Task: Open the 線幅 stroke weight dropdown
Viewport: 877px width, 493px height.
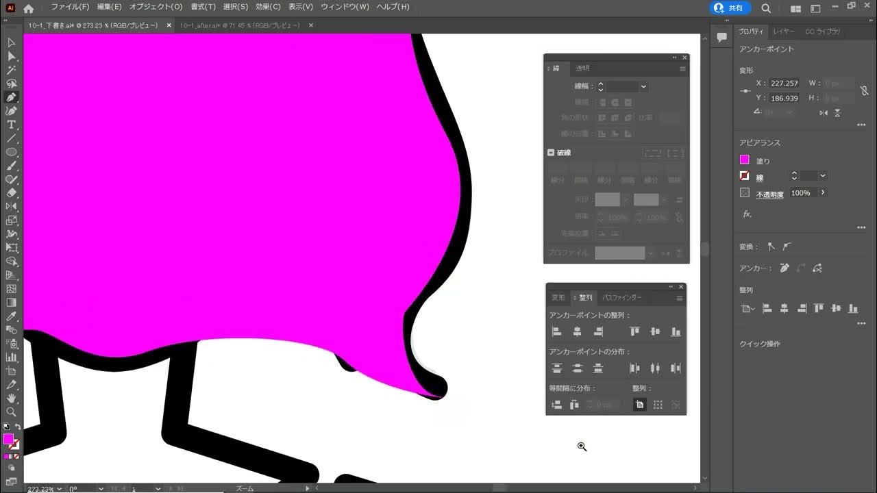Action: [x=643, y=87]
